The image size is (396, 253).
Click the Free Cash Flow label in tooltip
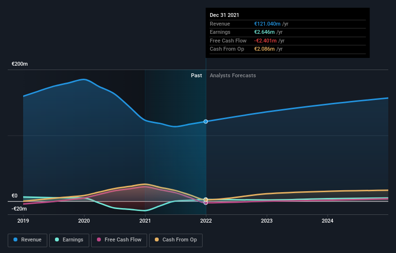coord(228,41)
